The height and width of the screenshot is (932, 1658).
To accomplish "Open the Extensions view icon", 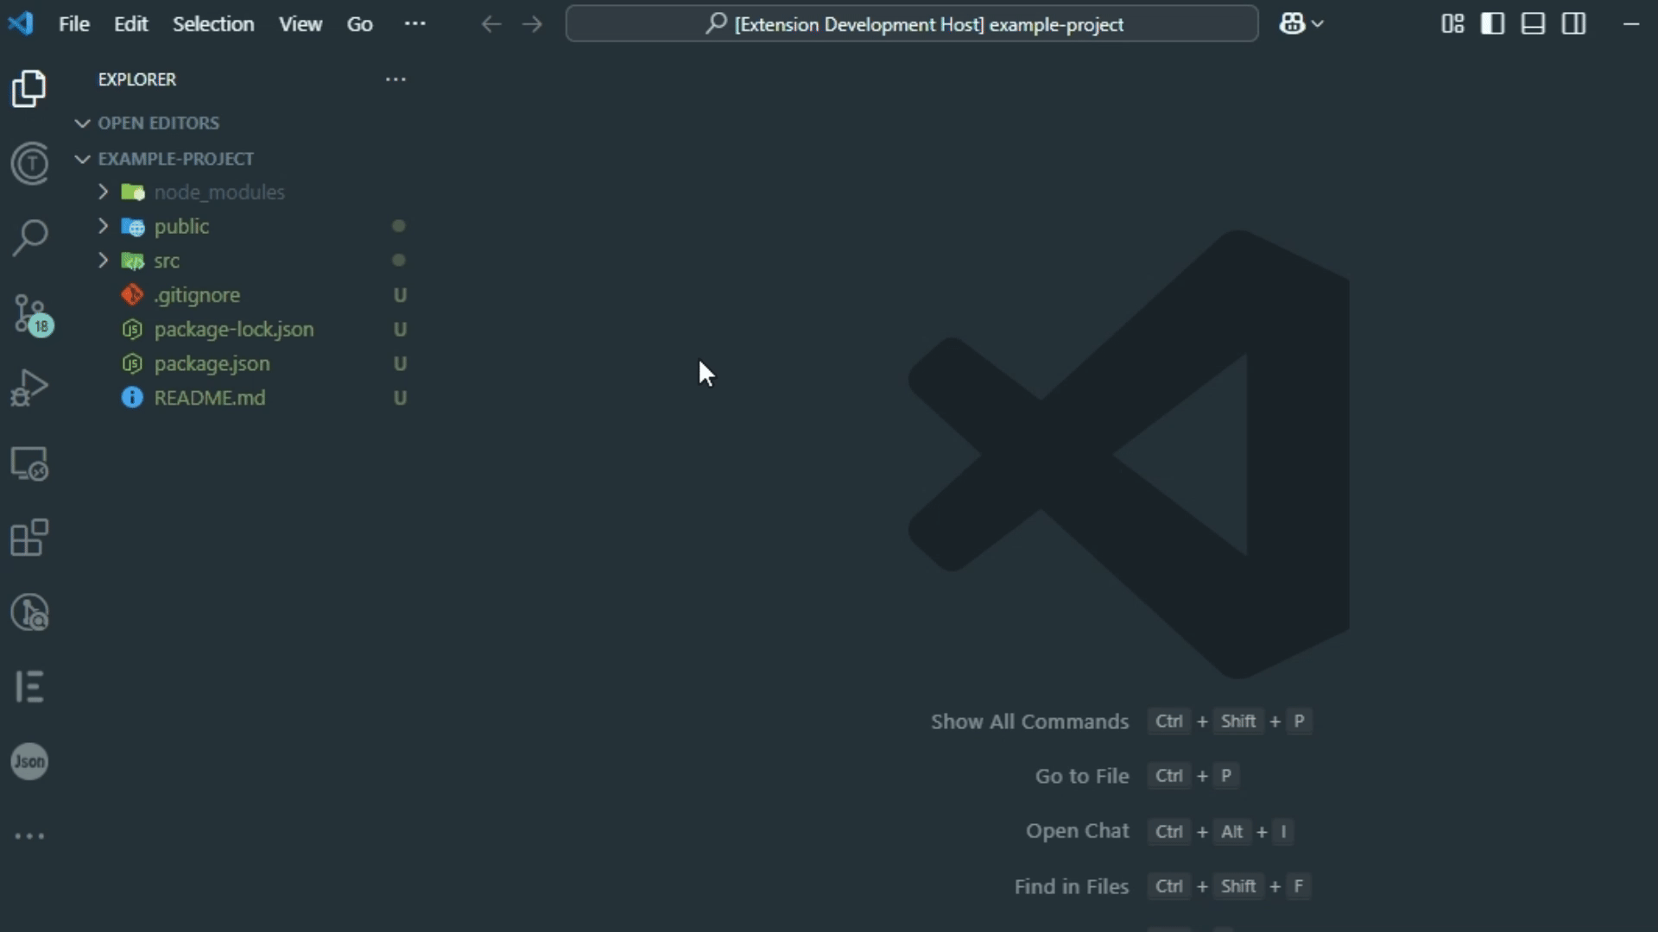I will (x=30, y=538).
